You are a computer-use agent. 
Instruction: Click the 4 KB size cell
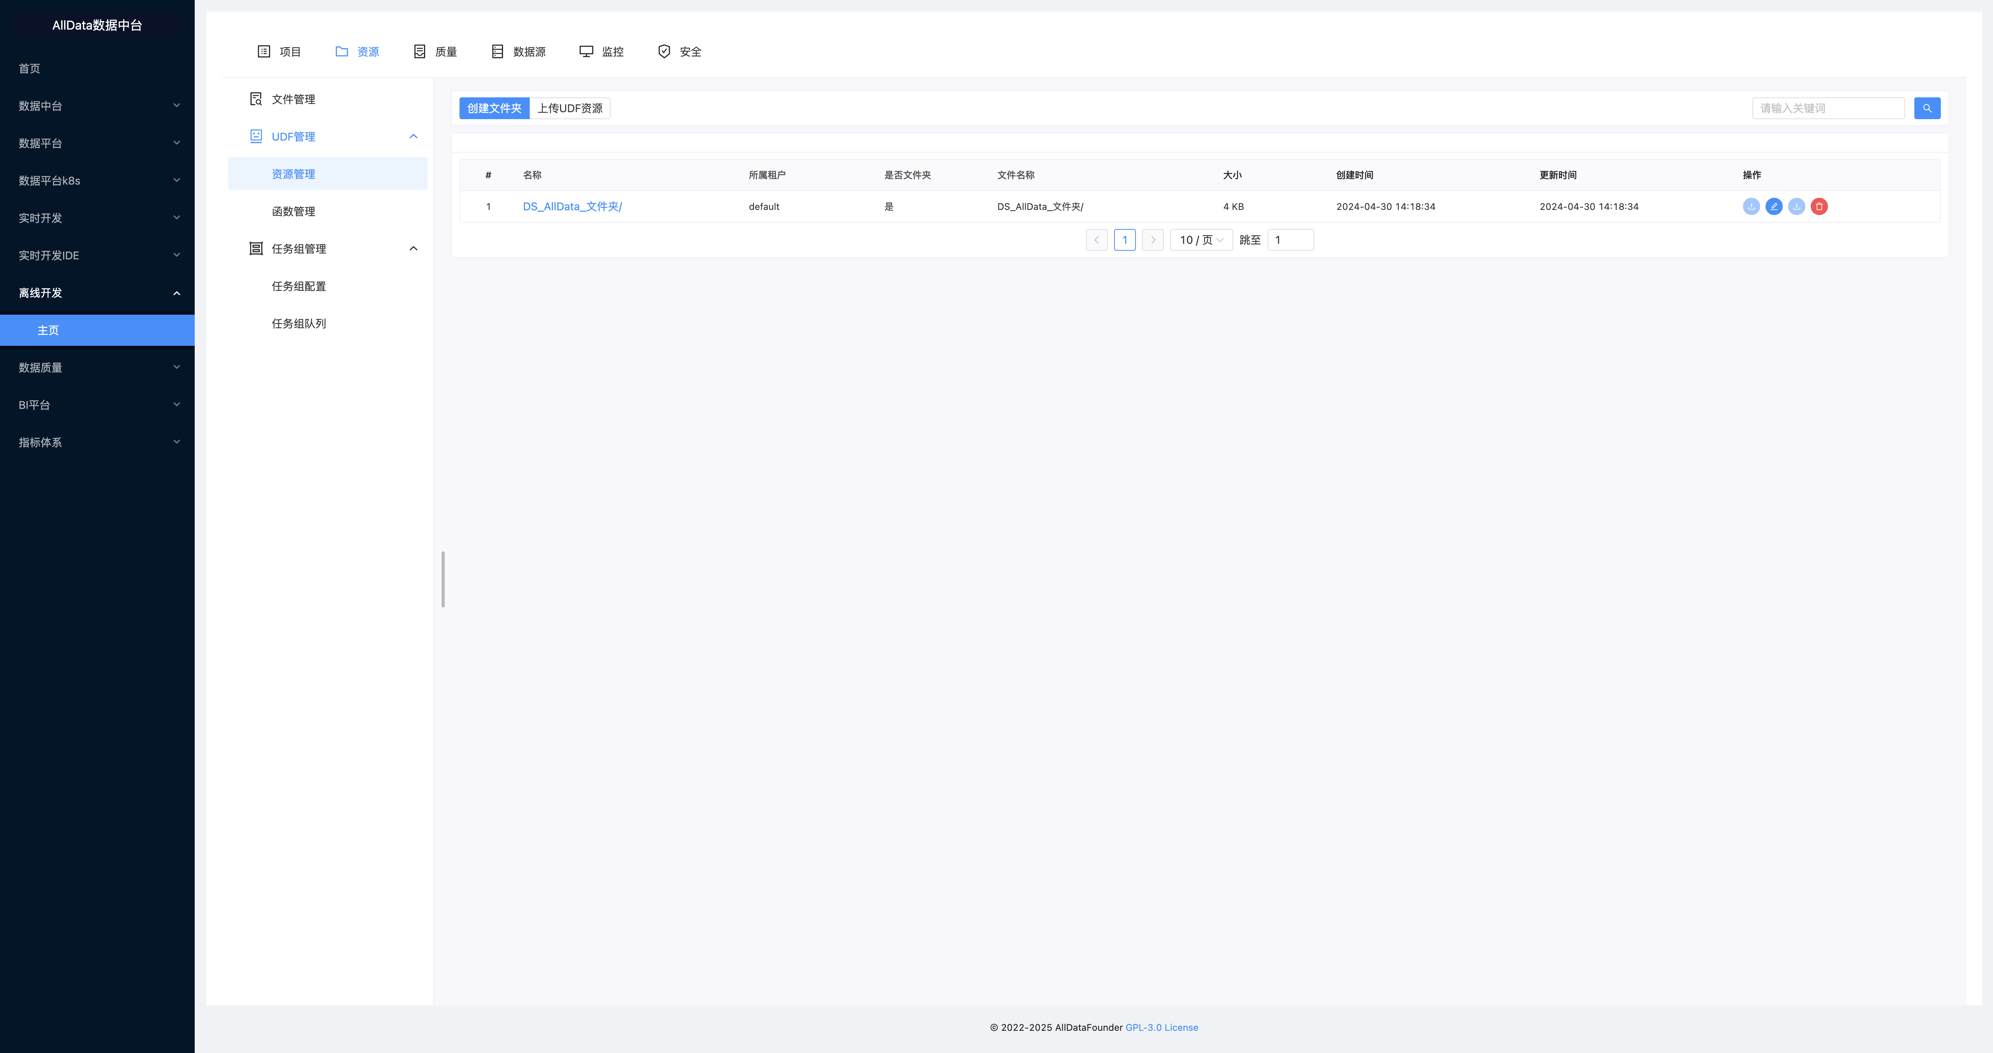click(1233, 206)
